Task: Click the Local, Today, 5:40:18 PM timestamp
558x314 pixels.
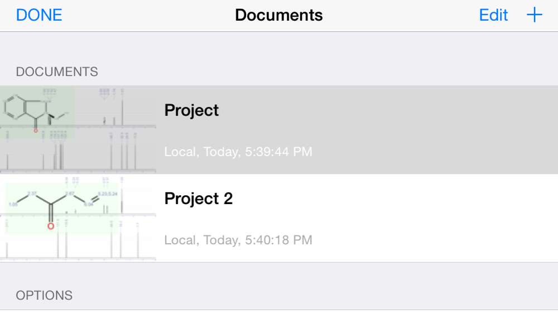Action: [238, 240]
